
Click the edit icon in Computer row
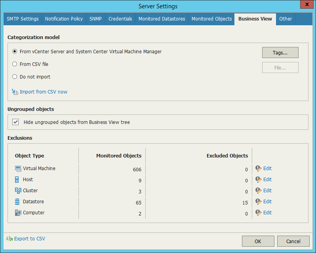pos(258,213)
